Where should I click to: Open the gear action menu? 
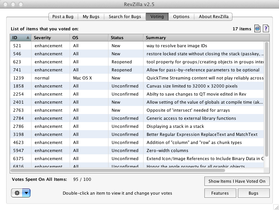[x=21, y=193]
